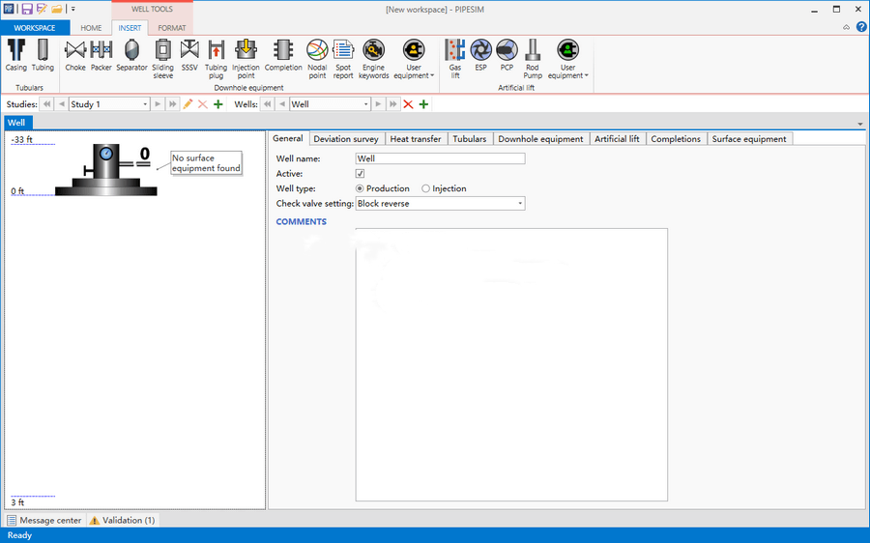Image resolution: width=870 pixels, height=543 pixels.
Task: Select the Production well type
Action: [361, 188]
